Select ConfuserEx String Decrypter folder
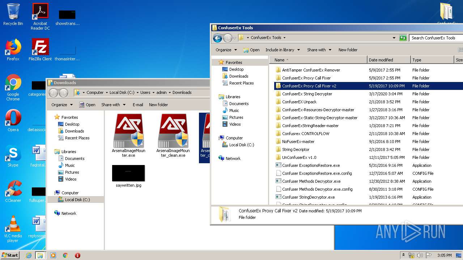Image resolution: width=463 pixels, height=260 pixels. click(307, 94)
